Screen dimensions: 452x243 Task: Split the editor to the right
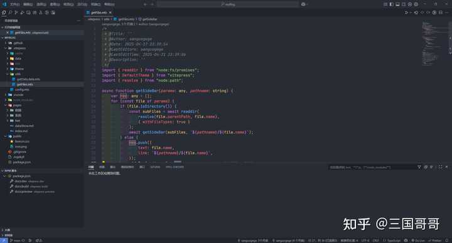tap(441, 13)
